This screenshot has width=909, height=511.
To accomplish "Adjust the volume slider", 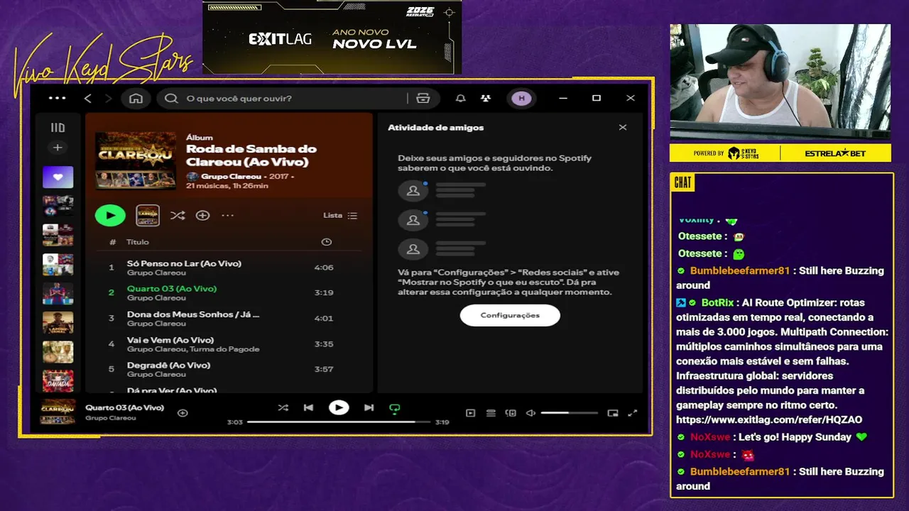I will pos(569,413).
